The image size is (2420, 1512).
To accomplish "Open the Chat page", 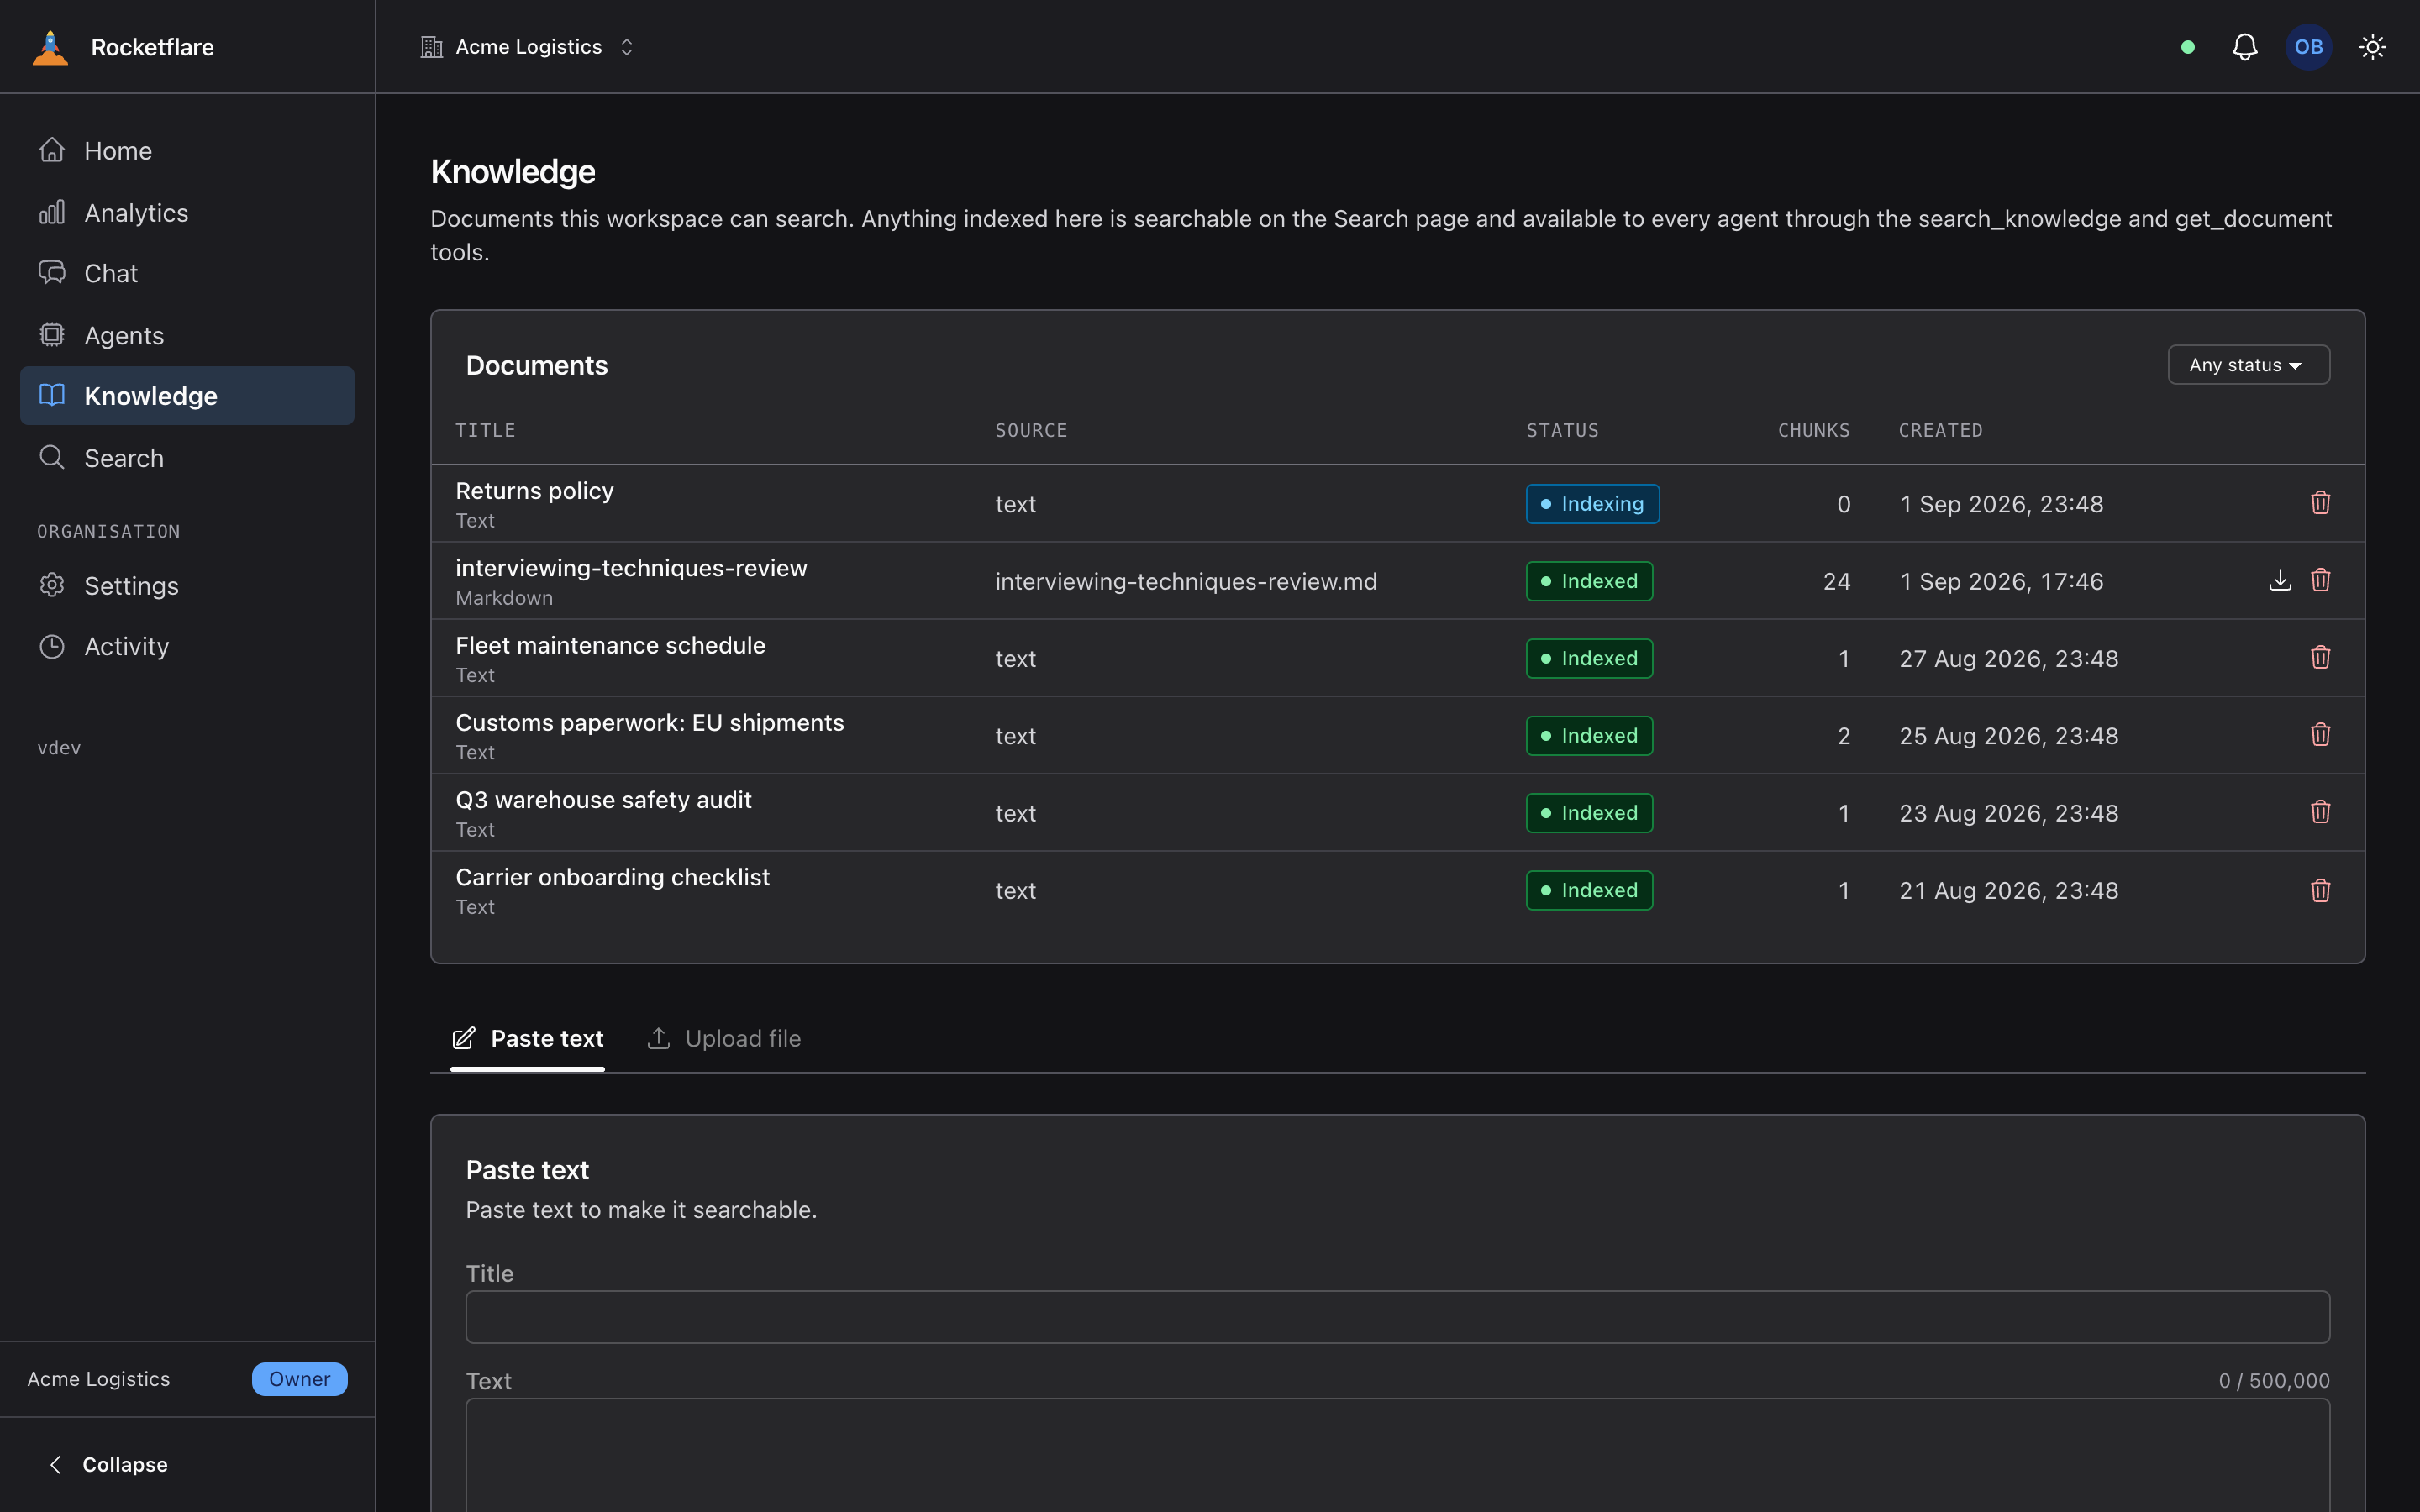I will (187, 273).
